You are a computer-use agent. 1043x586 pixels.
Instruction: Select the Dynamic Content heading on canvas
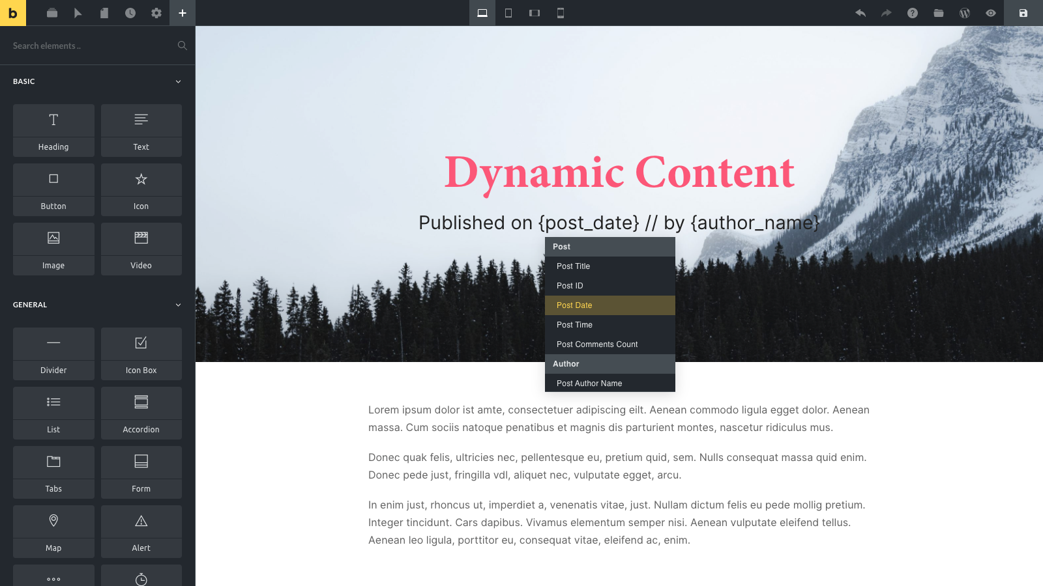pyautogui.click(x=619, y=173)
